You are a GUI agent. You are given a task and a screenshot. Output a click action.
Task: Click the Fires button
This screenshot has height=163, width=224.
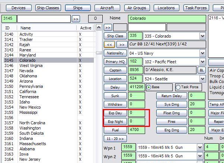172,122
